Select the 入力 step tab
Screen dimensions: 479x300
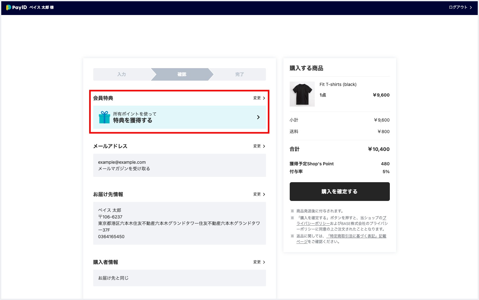122,74
